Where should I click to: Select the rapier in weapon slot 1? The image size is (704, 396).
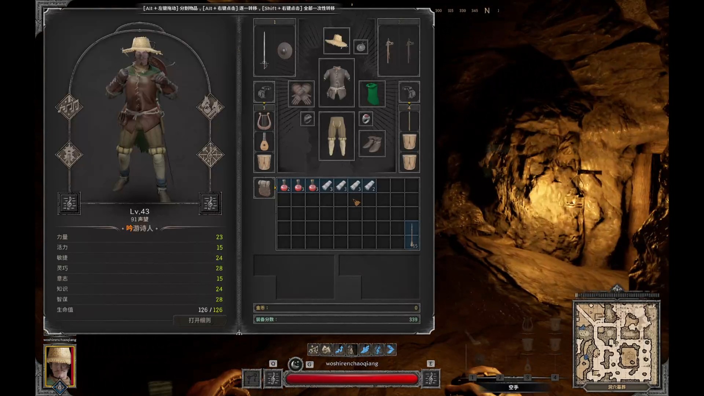(x=264, y=49)
